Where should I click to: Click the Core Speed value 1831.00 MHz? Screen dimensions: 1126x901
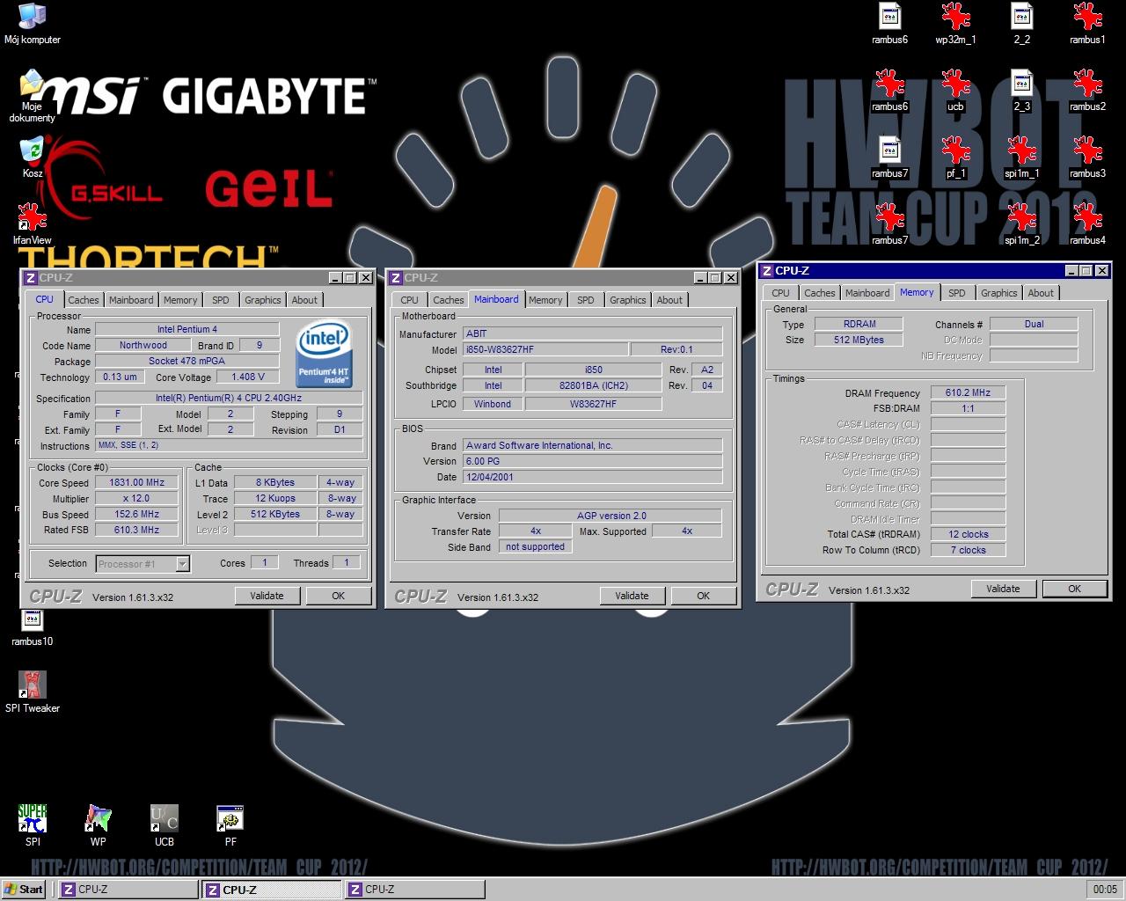tap(136, 483)
